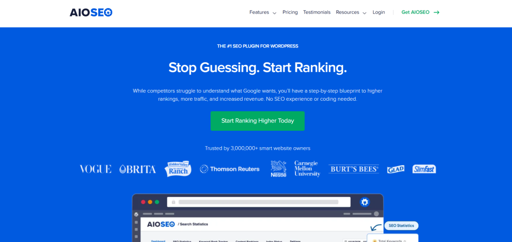Click the SlimFast brand logo

[x=424, y=169]
